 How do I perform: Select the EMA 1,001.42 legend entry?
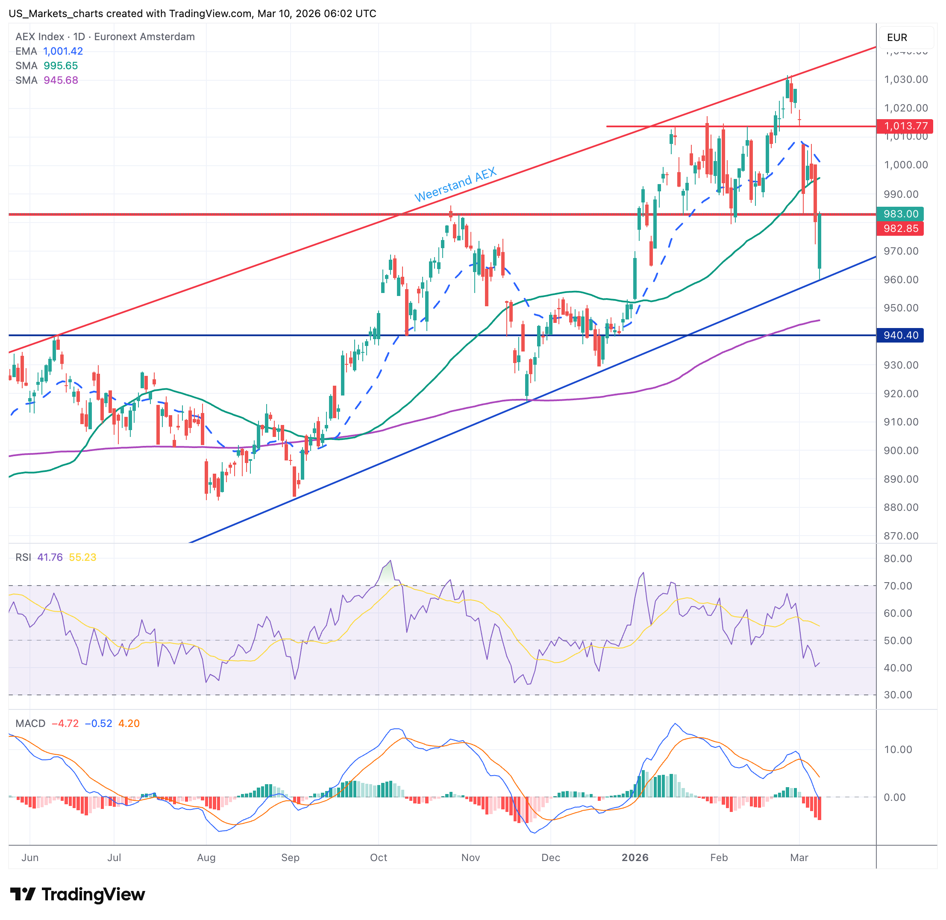(x=49, y=51)
